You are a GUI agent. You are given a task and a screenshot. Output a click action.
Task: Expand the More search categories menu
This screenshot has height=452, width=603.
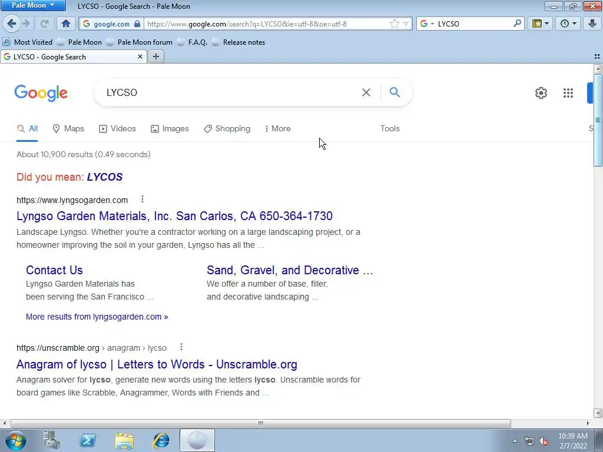[x=278, y=129]
